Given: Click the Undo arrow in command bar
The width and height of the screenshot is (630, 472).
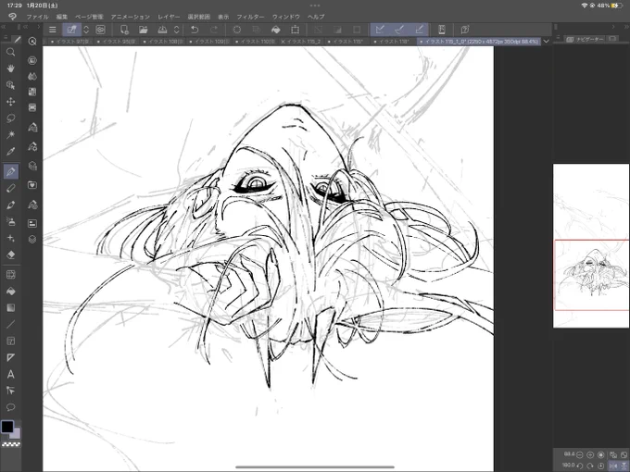Looking at the screenshot, I should pyautogui.click(x=195, y=30).
